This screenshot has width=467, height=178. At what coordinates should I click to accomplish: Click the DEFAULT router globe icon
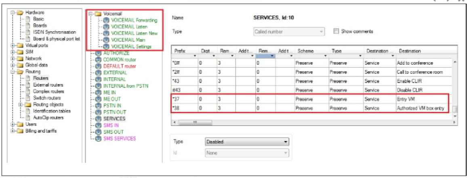point(99,66)
